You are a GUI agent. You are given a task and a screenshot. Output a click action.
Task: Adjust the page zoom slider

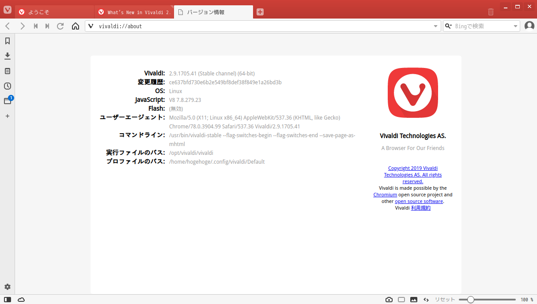487,300
